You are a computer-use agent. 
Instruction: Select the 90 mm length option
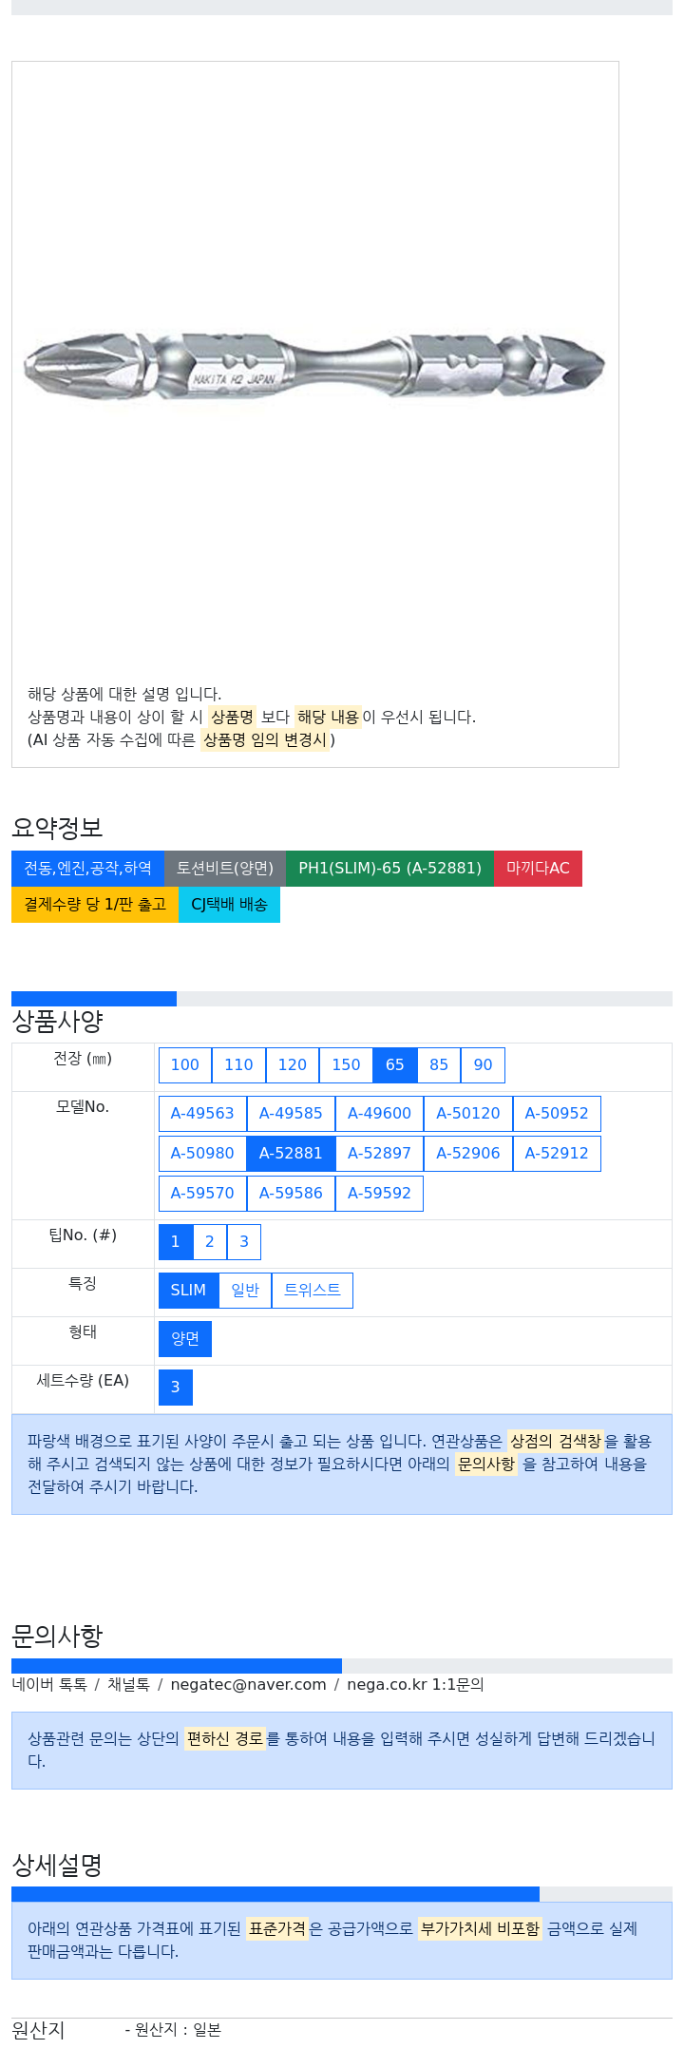coord(483,1065)
